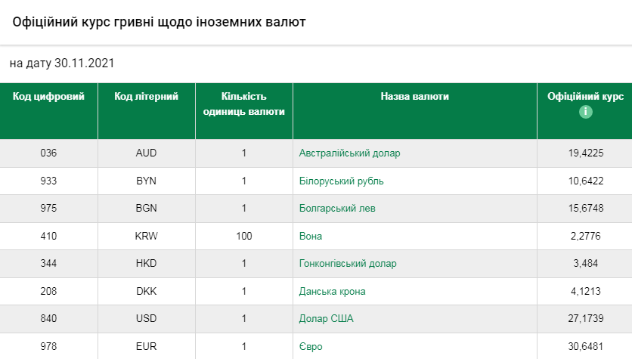The height and width of the screenshot is (359, 632).
Task: Open the Білоруський рубль currency link
Action: point(342,181)
